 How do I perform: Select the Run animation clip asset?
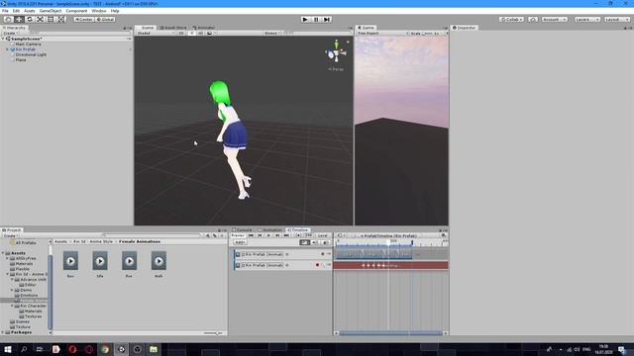(x=129, y=264)
